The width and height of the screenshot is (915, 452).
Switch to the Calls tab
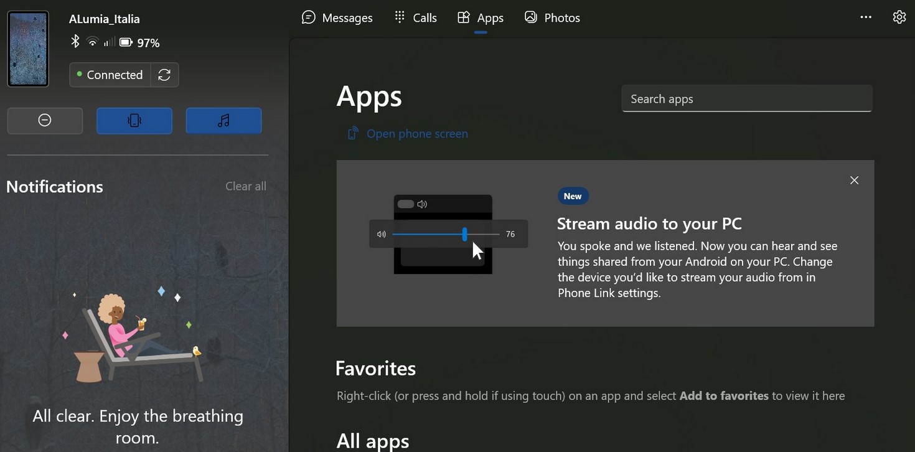[415, 17]
